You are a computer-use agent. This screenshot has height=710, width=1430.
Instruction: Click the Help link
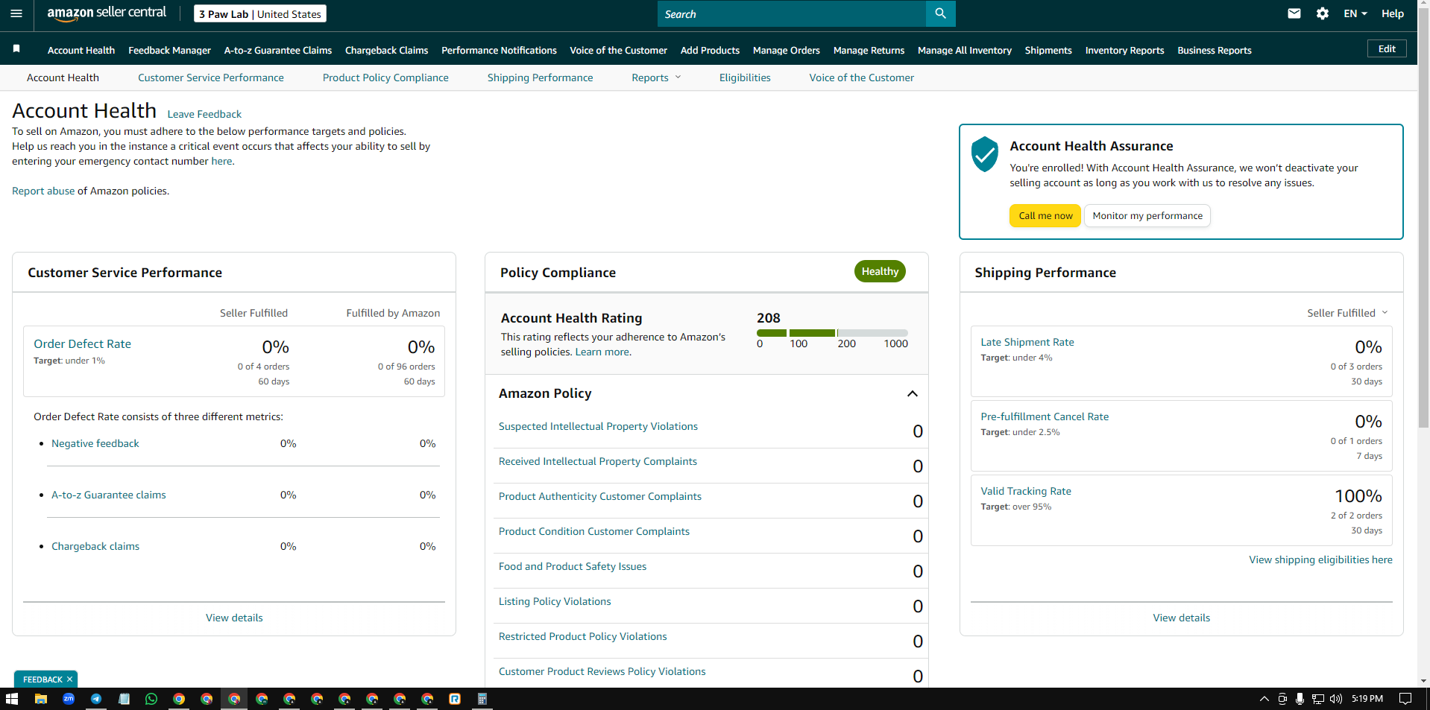1393,13
